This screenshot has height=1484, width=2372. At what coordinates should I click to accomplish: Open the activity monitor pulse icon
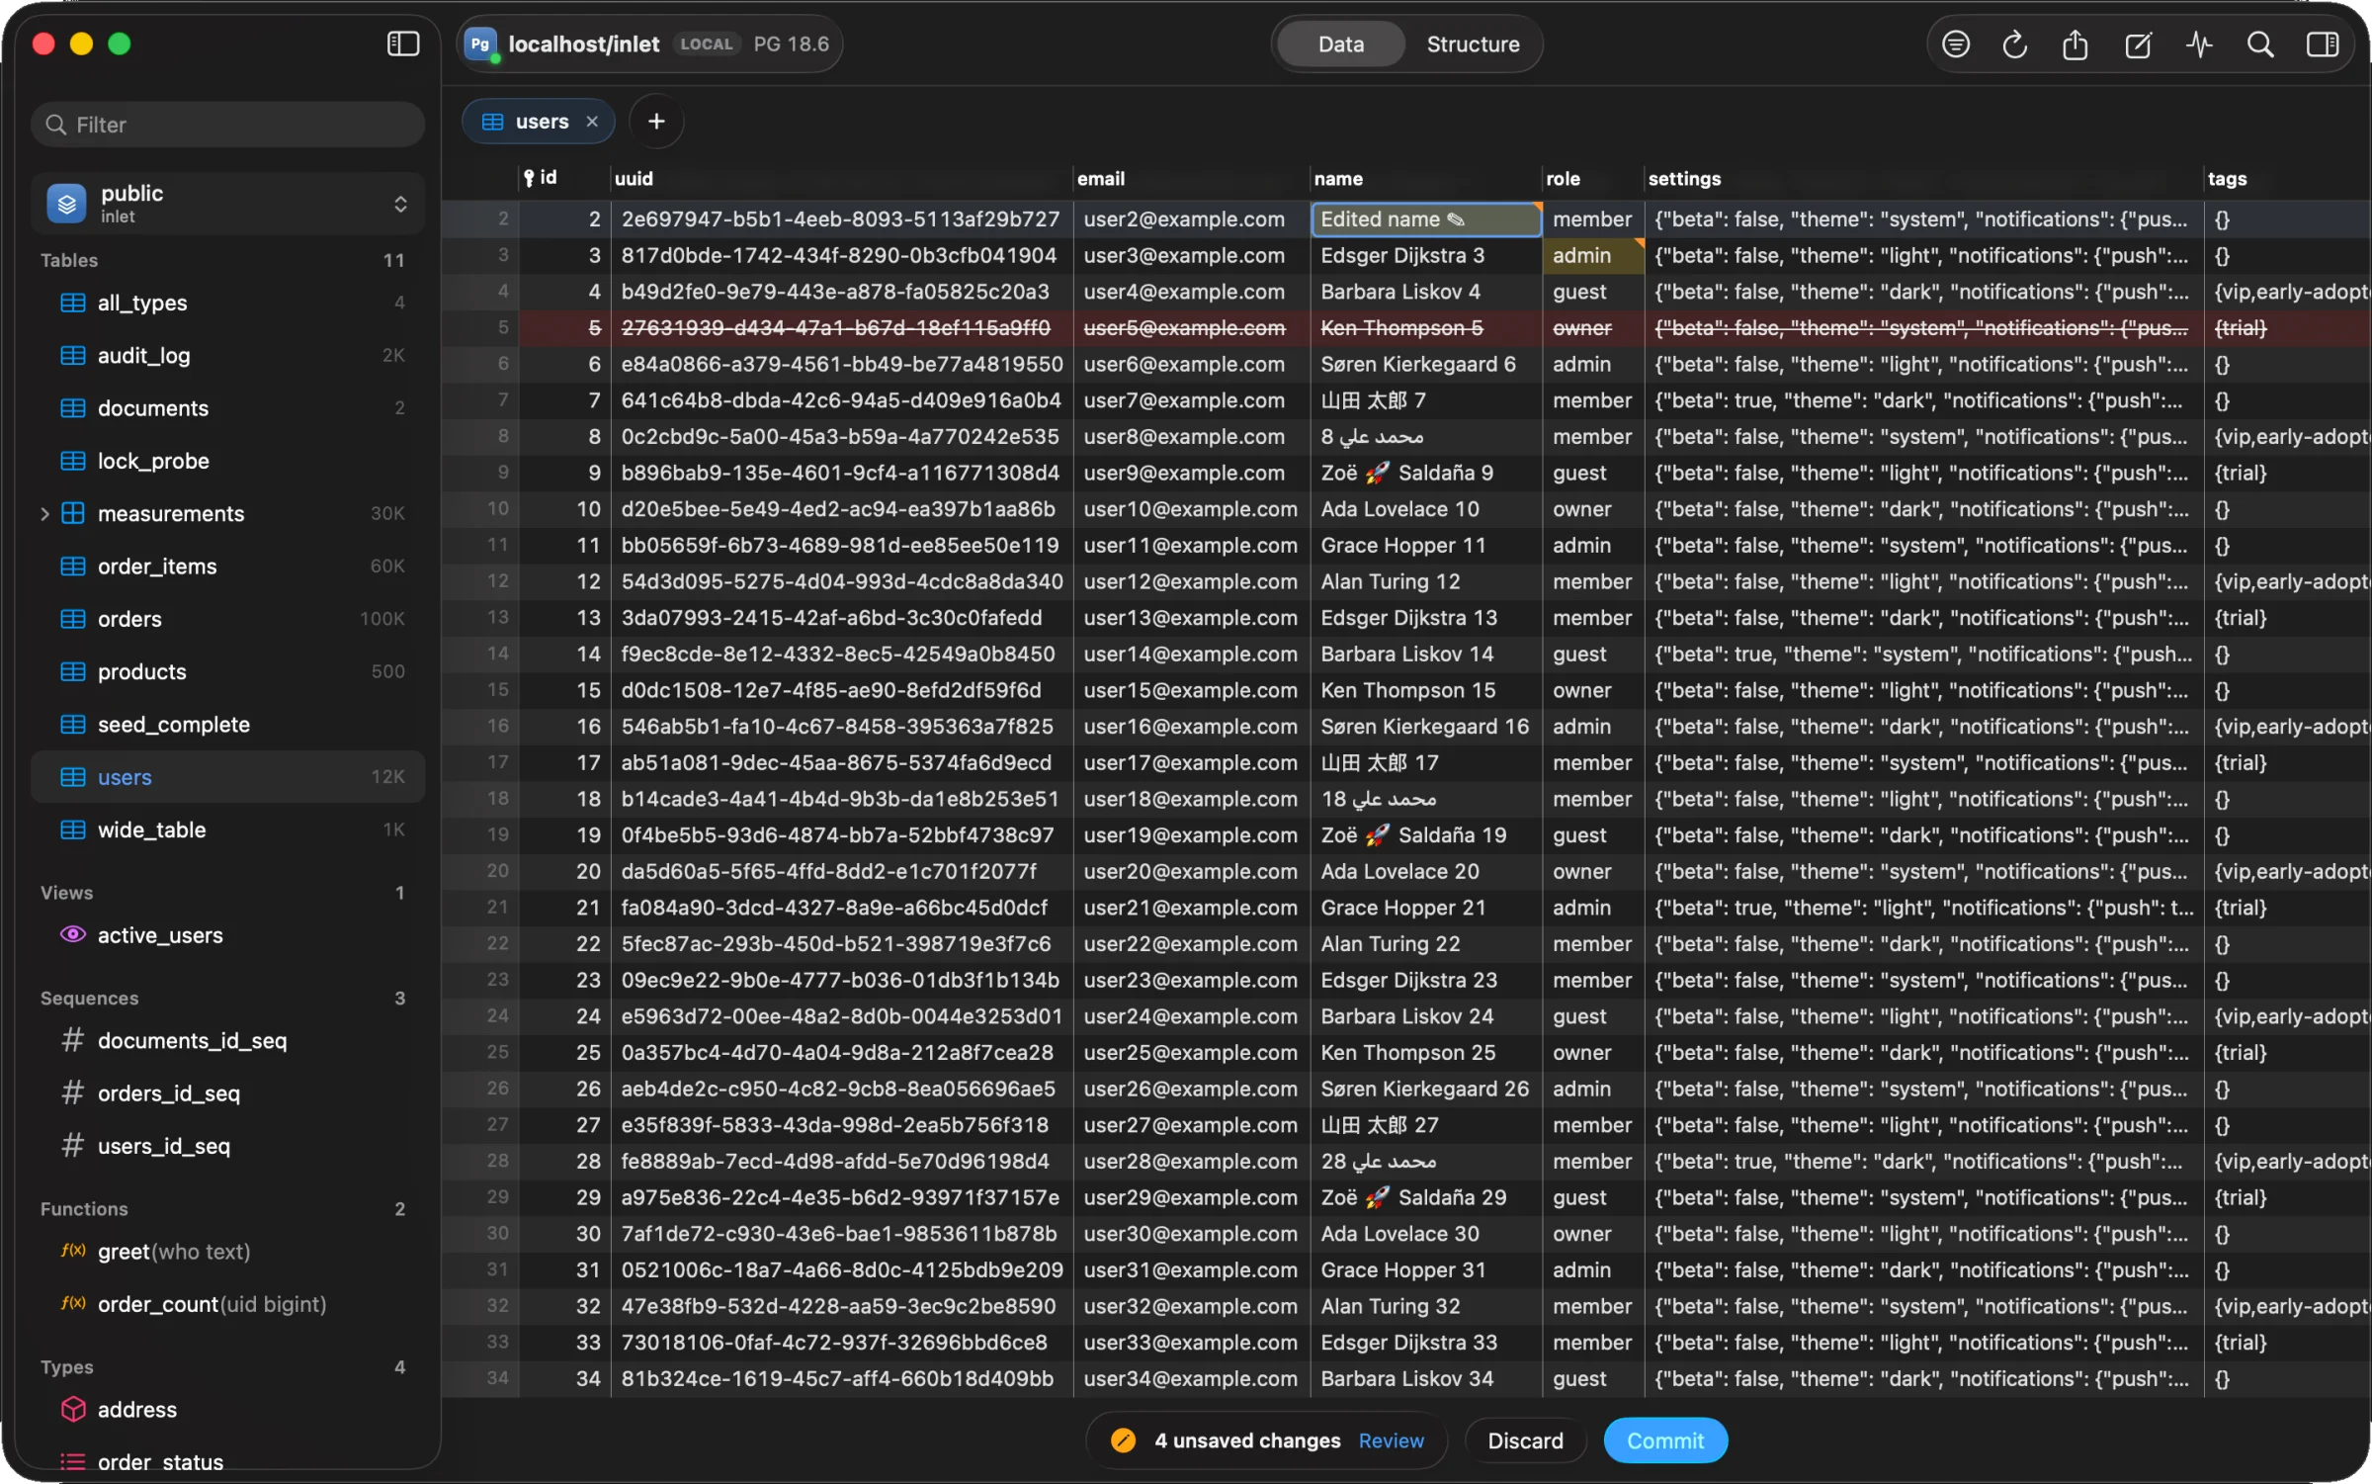click(2199, 44)
